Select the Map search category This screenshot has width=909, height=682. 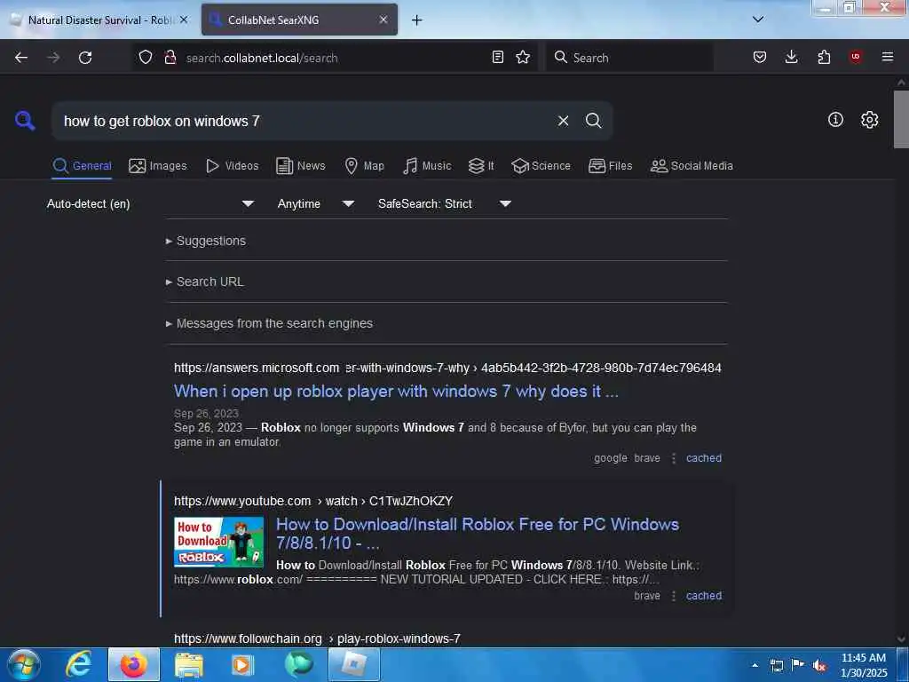coord(364,166)
